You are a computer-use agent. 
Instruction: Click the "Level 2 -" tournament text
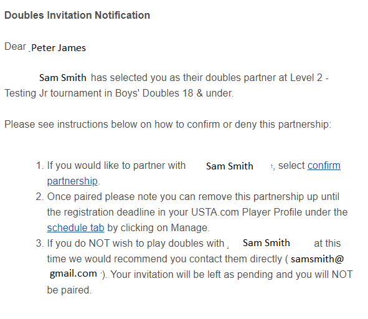(309, 78)
